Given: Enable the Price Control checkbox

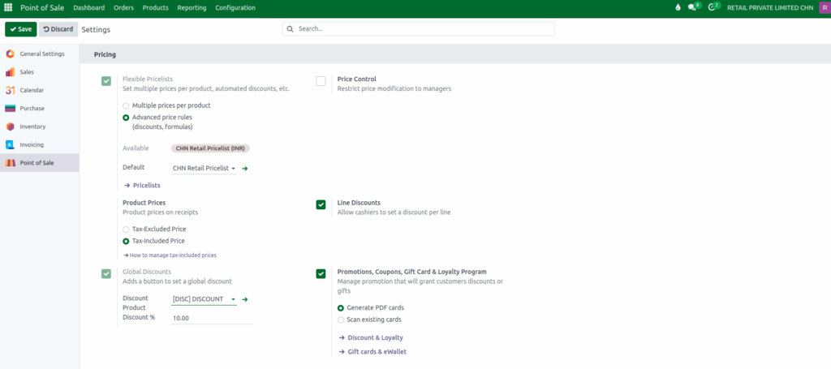Looking at the screenshot, I should coord(321,81).
